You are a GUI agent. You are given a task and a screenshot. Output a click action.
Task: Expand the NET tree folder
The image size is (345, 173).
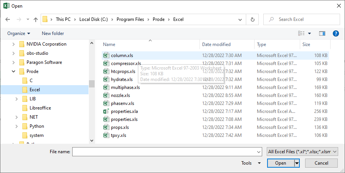click(17, 117)
